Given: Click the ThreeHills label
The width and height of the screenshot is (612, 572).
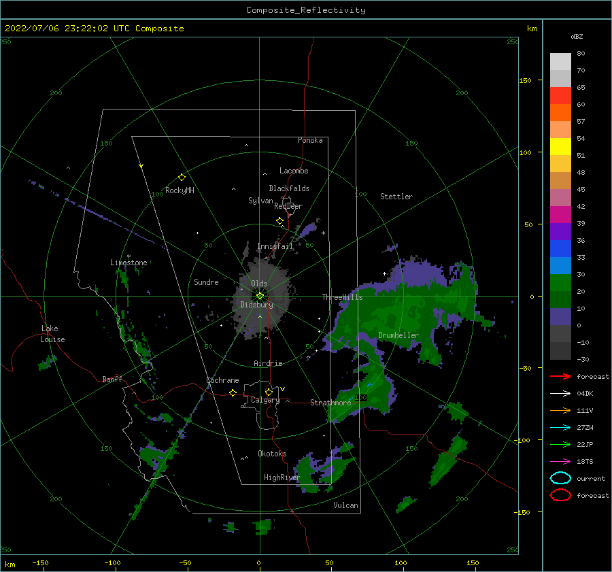Looking at the screenshot, I should point(342,297).
